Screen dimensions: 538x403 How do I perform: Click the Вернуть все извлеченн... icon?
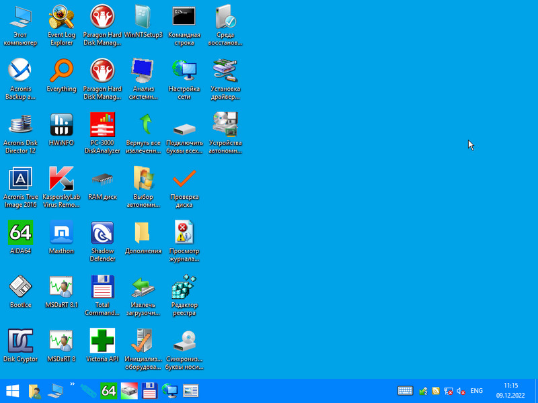coord(143,134)
